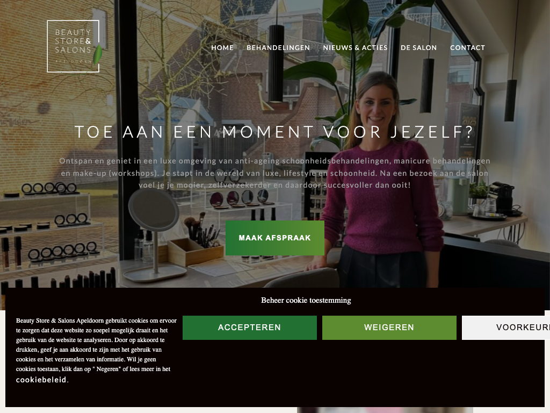The width and height of the screenshot is (550, 413).
Task: Click the partially visible image below banner
Action: click(385, 410)
